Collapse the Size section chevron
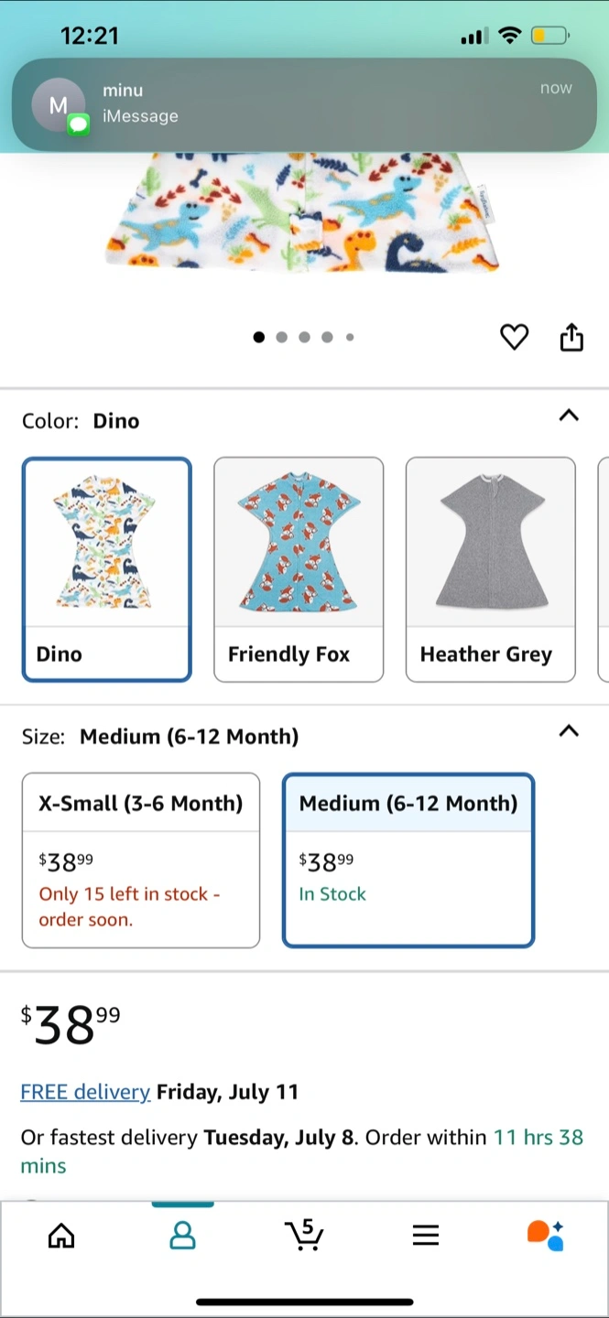 [x=569, y=731]
